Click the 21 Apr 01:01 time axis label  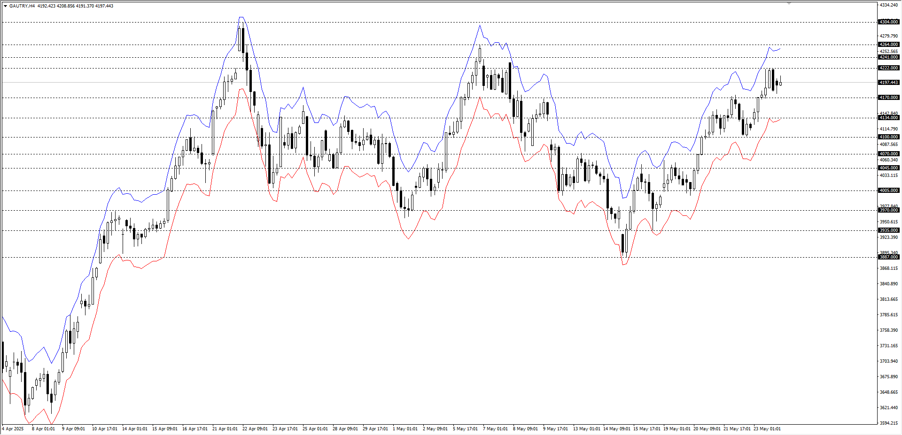click(x=225, y=429)
